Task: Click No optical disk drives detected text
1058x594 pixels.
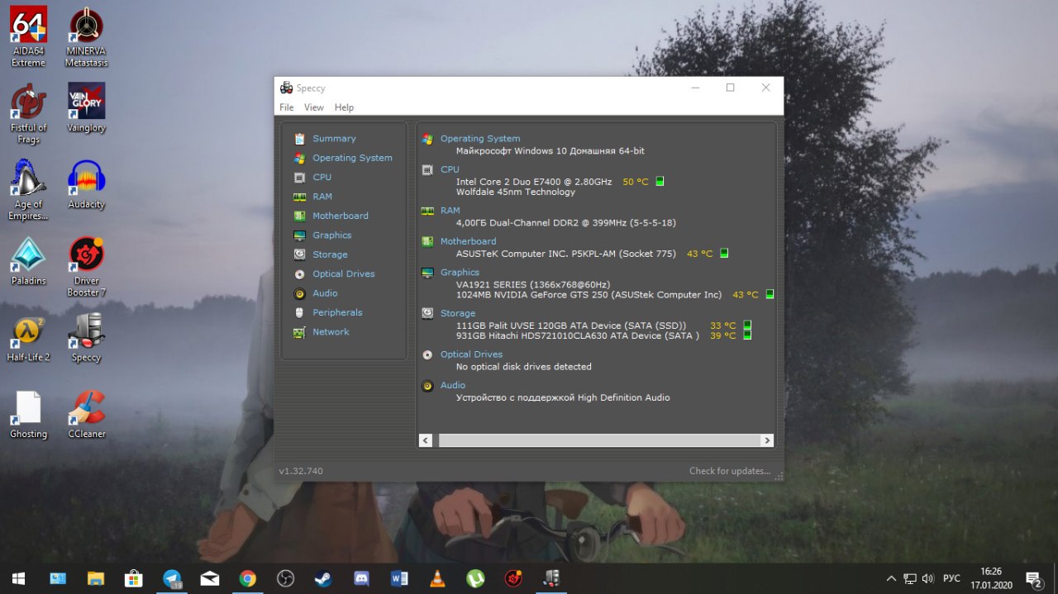Action: click(x=524, y=367)
